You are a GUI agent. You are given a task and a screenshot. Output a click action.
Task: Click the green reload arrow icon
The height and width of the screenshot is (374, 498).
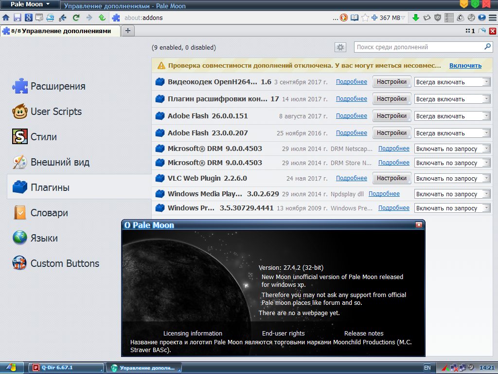[76, 18]
